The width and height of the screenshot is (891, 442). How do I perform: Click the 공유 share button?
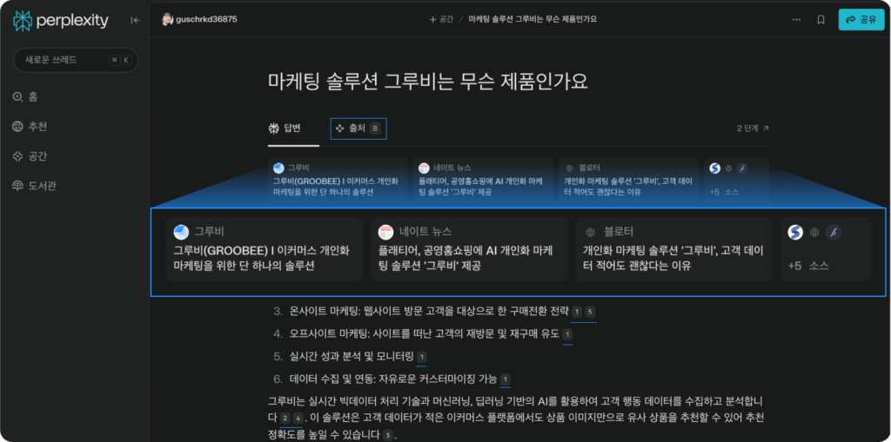click(861, 19)
